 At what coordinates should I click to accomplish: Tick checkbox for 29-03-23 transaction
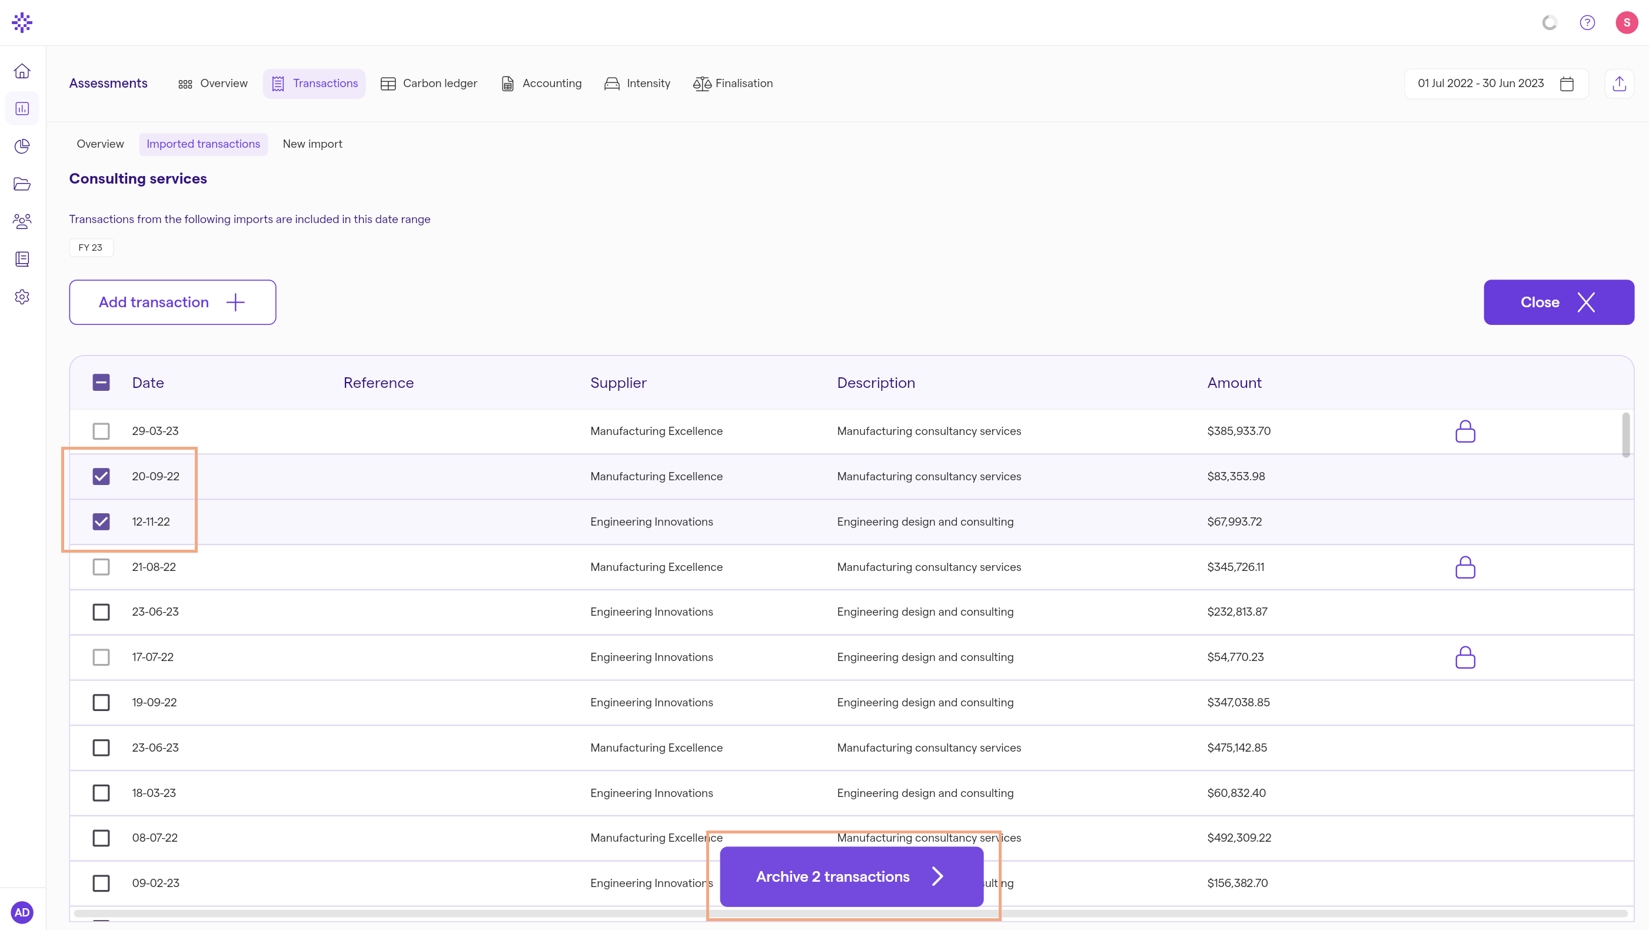point(101,431)
